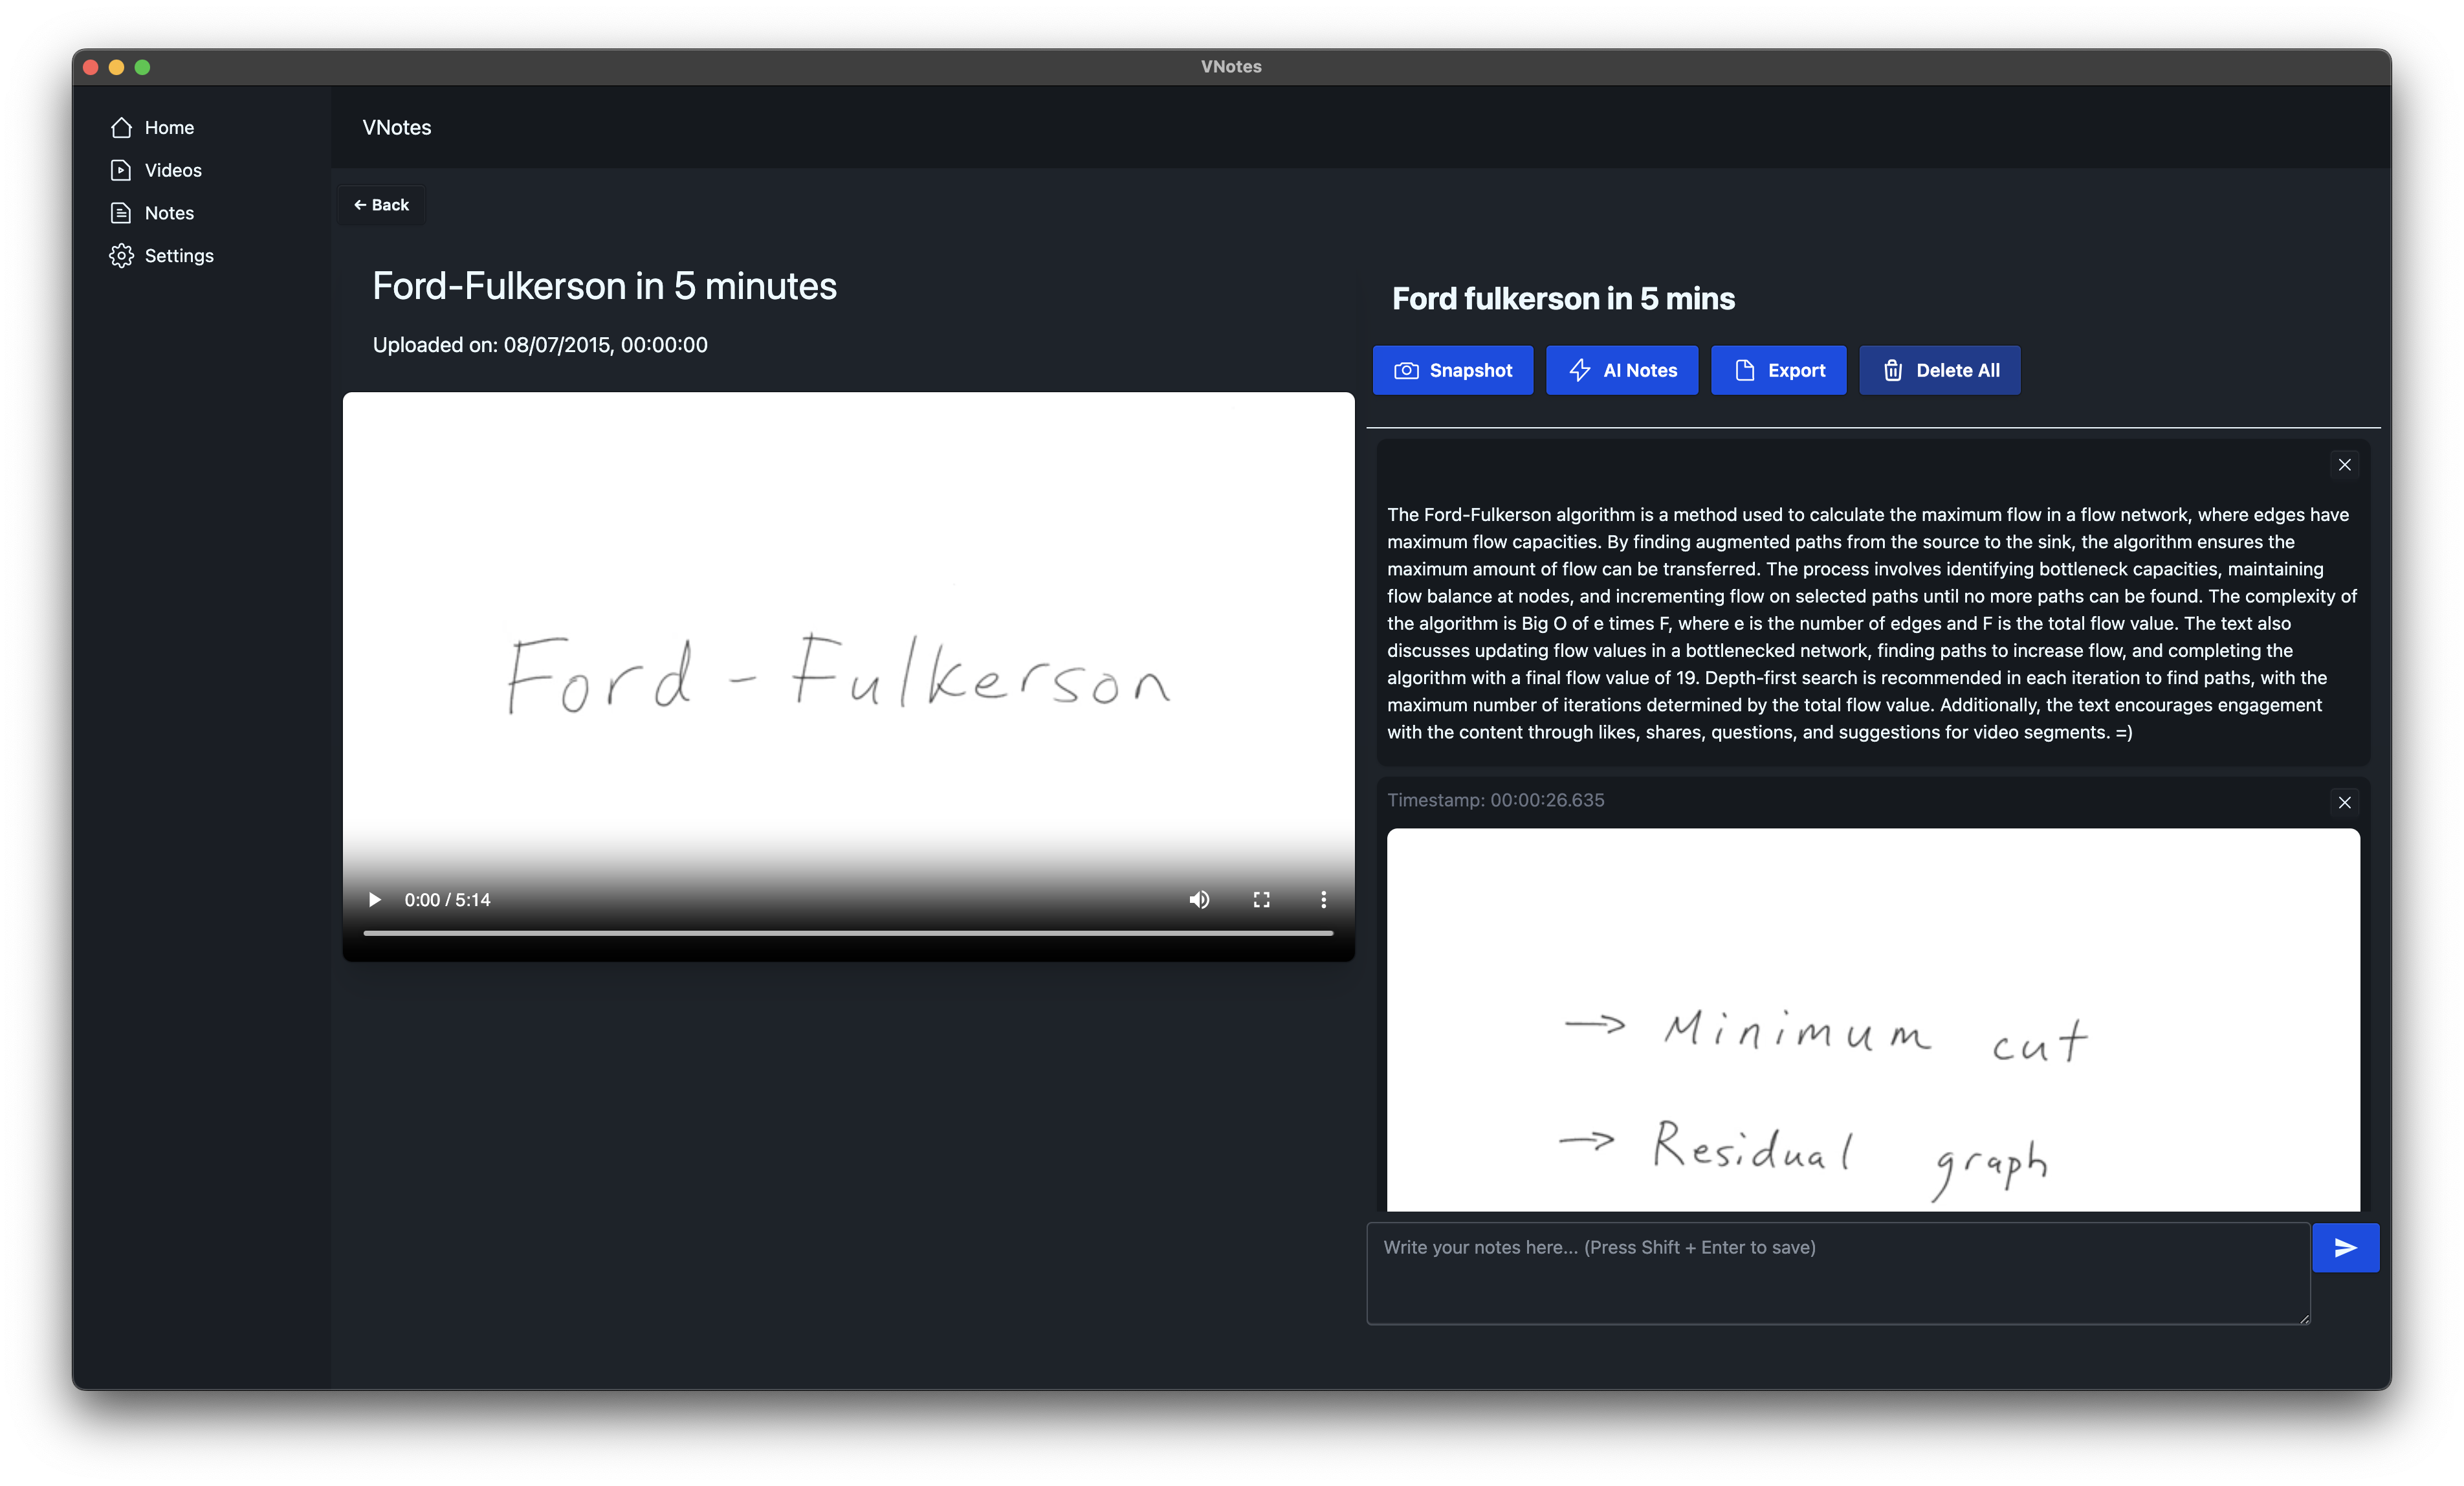Click Delete All trash button
Viewport: 2464px width, 1486px height.
[x=1939, y=370]
